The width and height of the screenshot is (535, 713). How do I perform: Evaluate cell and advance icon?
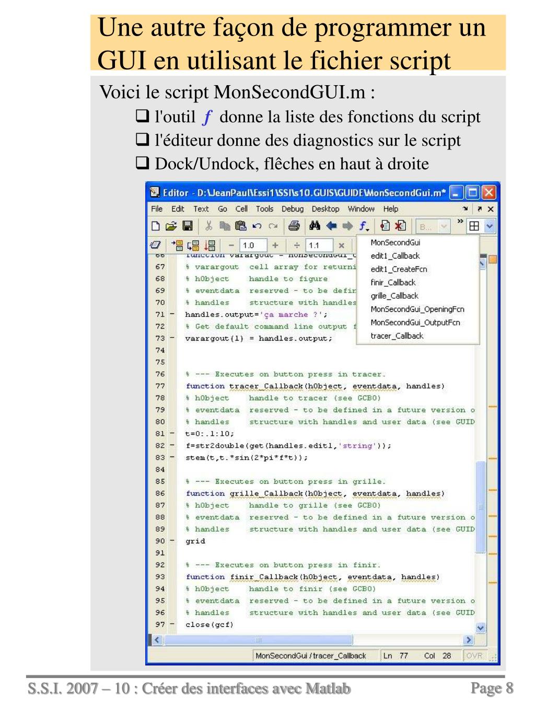[193, 245]
